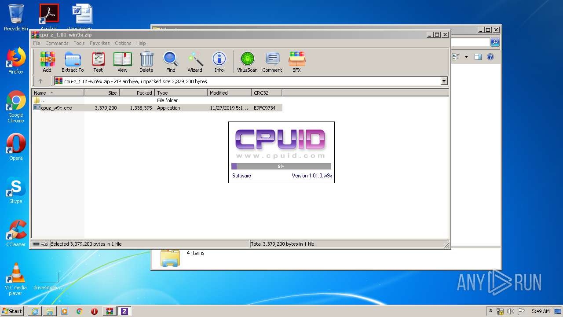Open the File menu in WinRAR
563x317 pixels.
tap(37, 43)
